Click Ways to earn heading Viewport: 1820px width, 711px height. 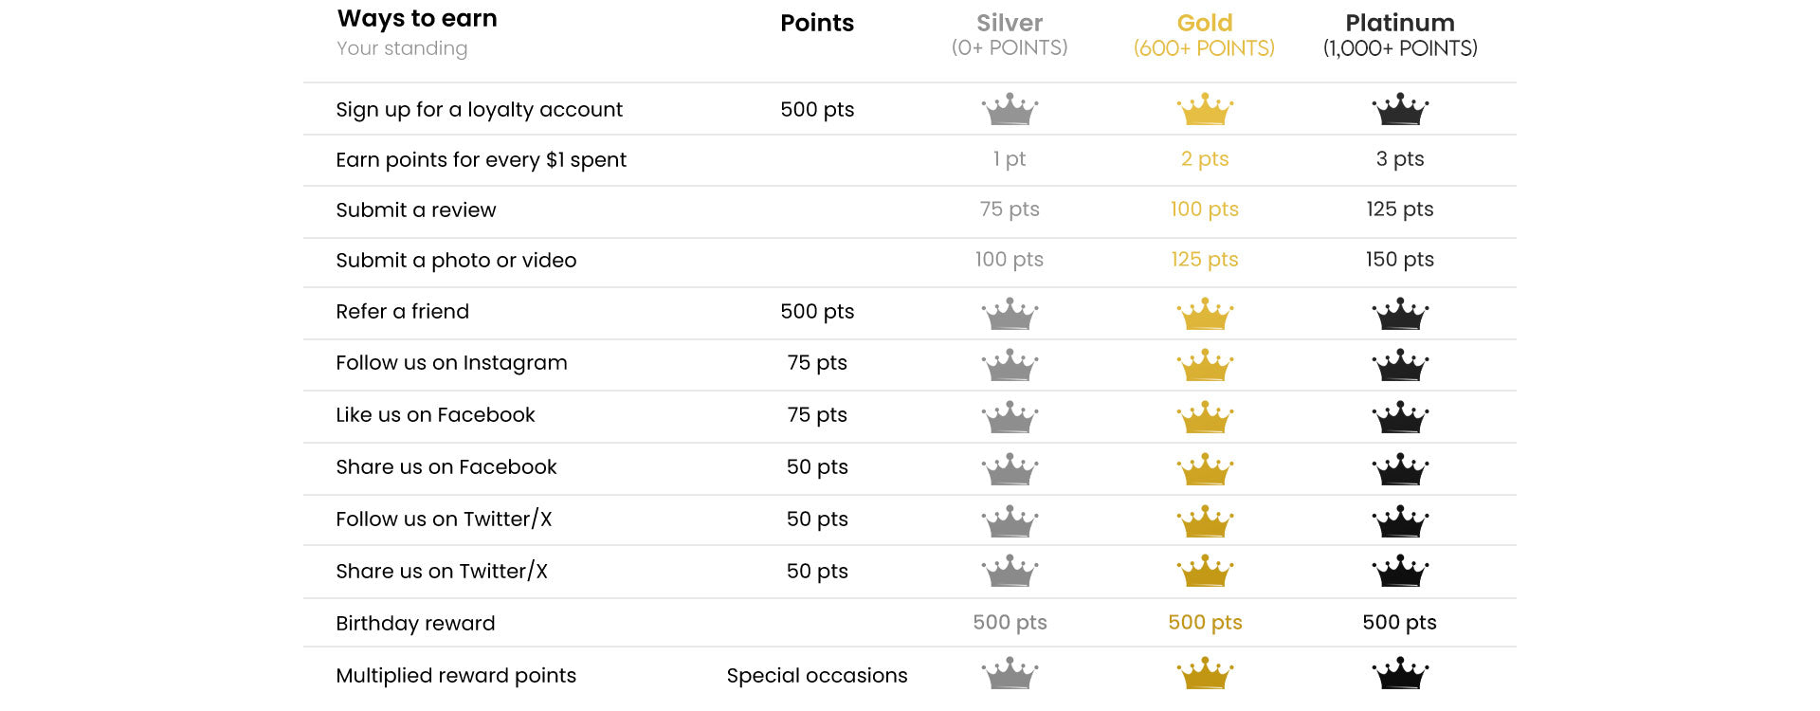pyautogui.click(x=417, y=19)
